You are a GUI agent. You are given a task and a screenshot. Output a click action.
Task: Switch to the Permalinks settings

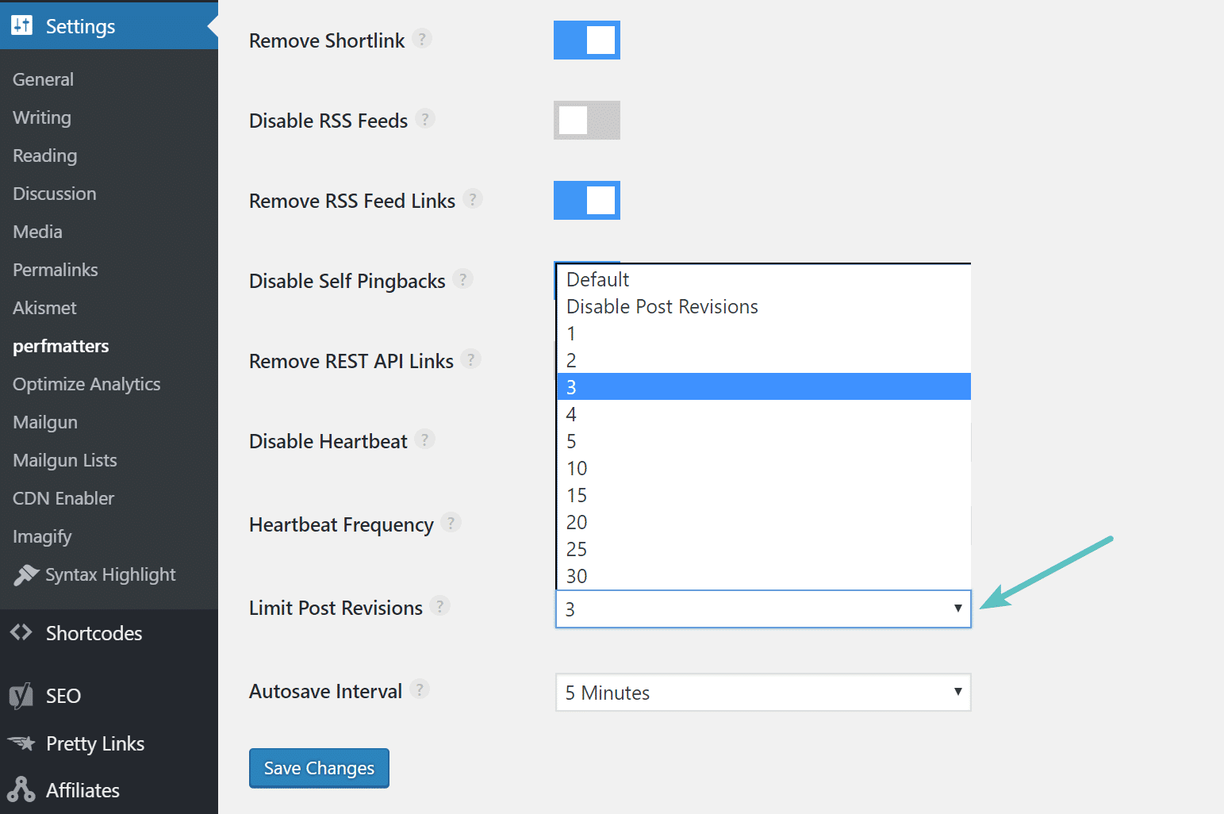coord(55,270)
